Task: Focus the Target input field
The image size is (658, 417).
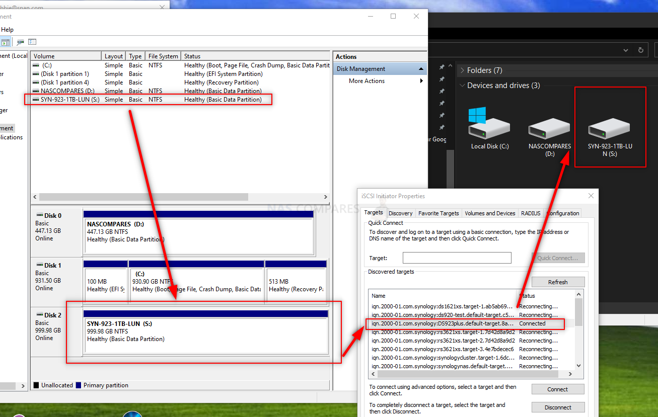Action: 457,258
